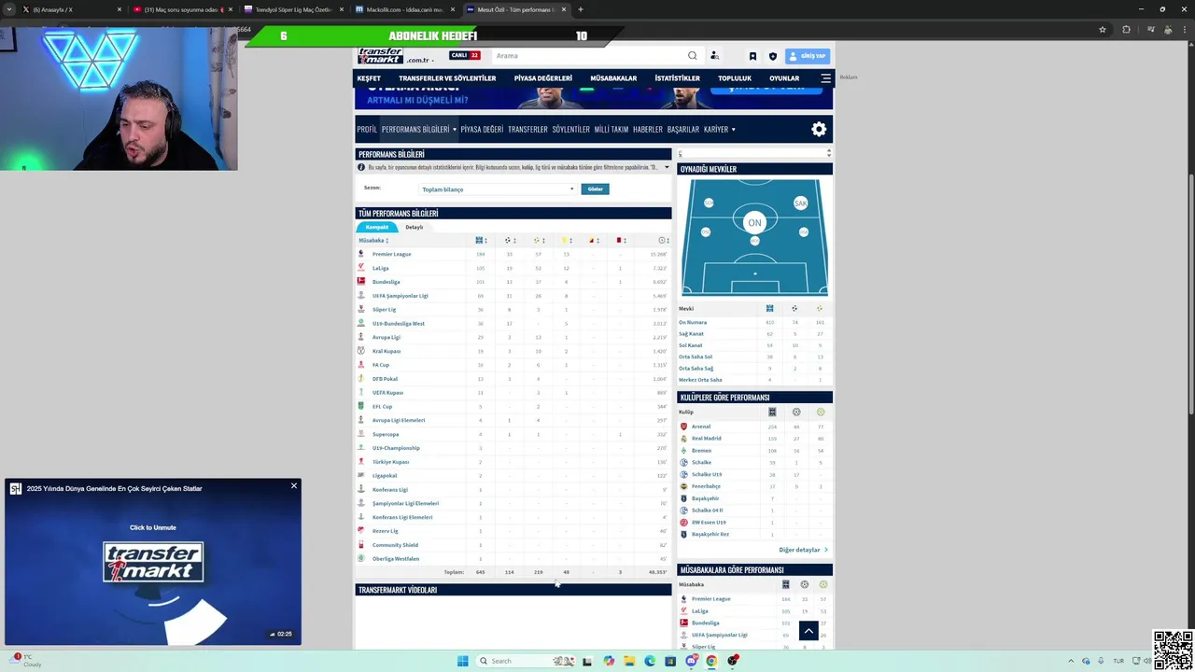This screenshot has width=1195, height=672.
Task: Open the Başarılar tab
Action: click(683, 130)
